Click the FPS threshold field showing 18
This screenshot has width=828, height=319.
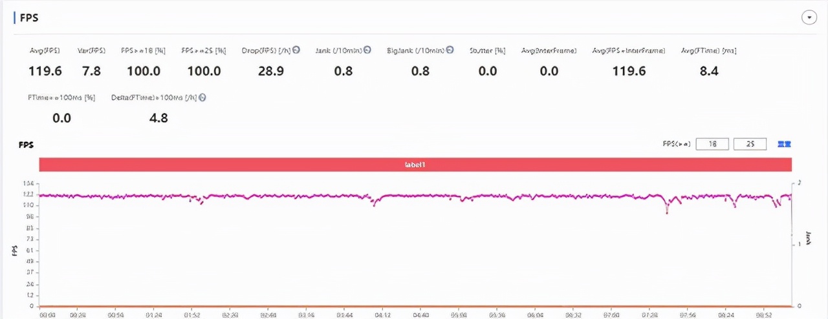pyautogui.click(x=712, y=144)
